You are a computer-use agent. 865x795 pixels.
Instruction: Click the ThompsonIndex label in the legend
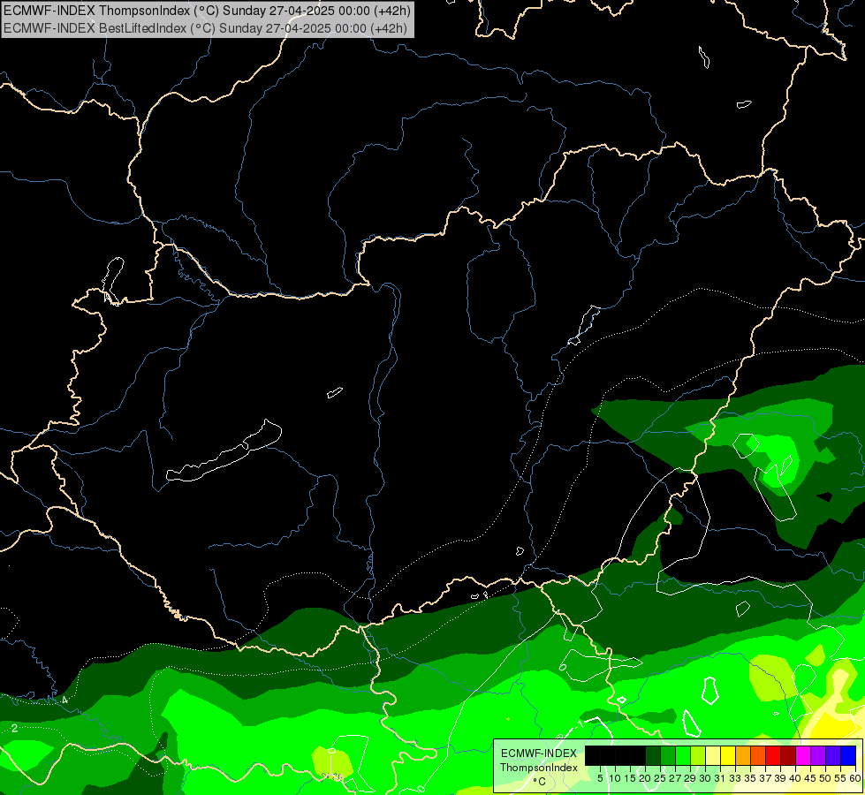click(539, 768)
